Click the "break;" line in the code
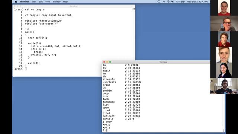This screenshot has width=238, height=134. (x=38, y=52)
